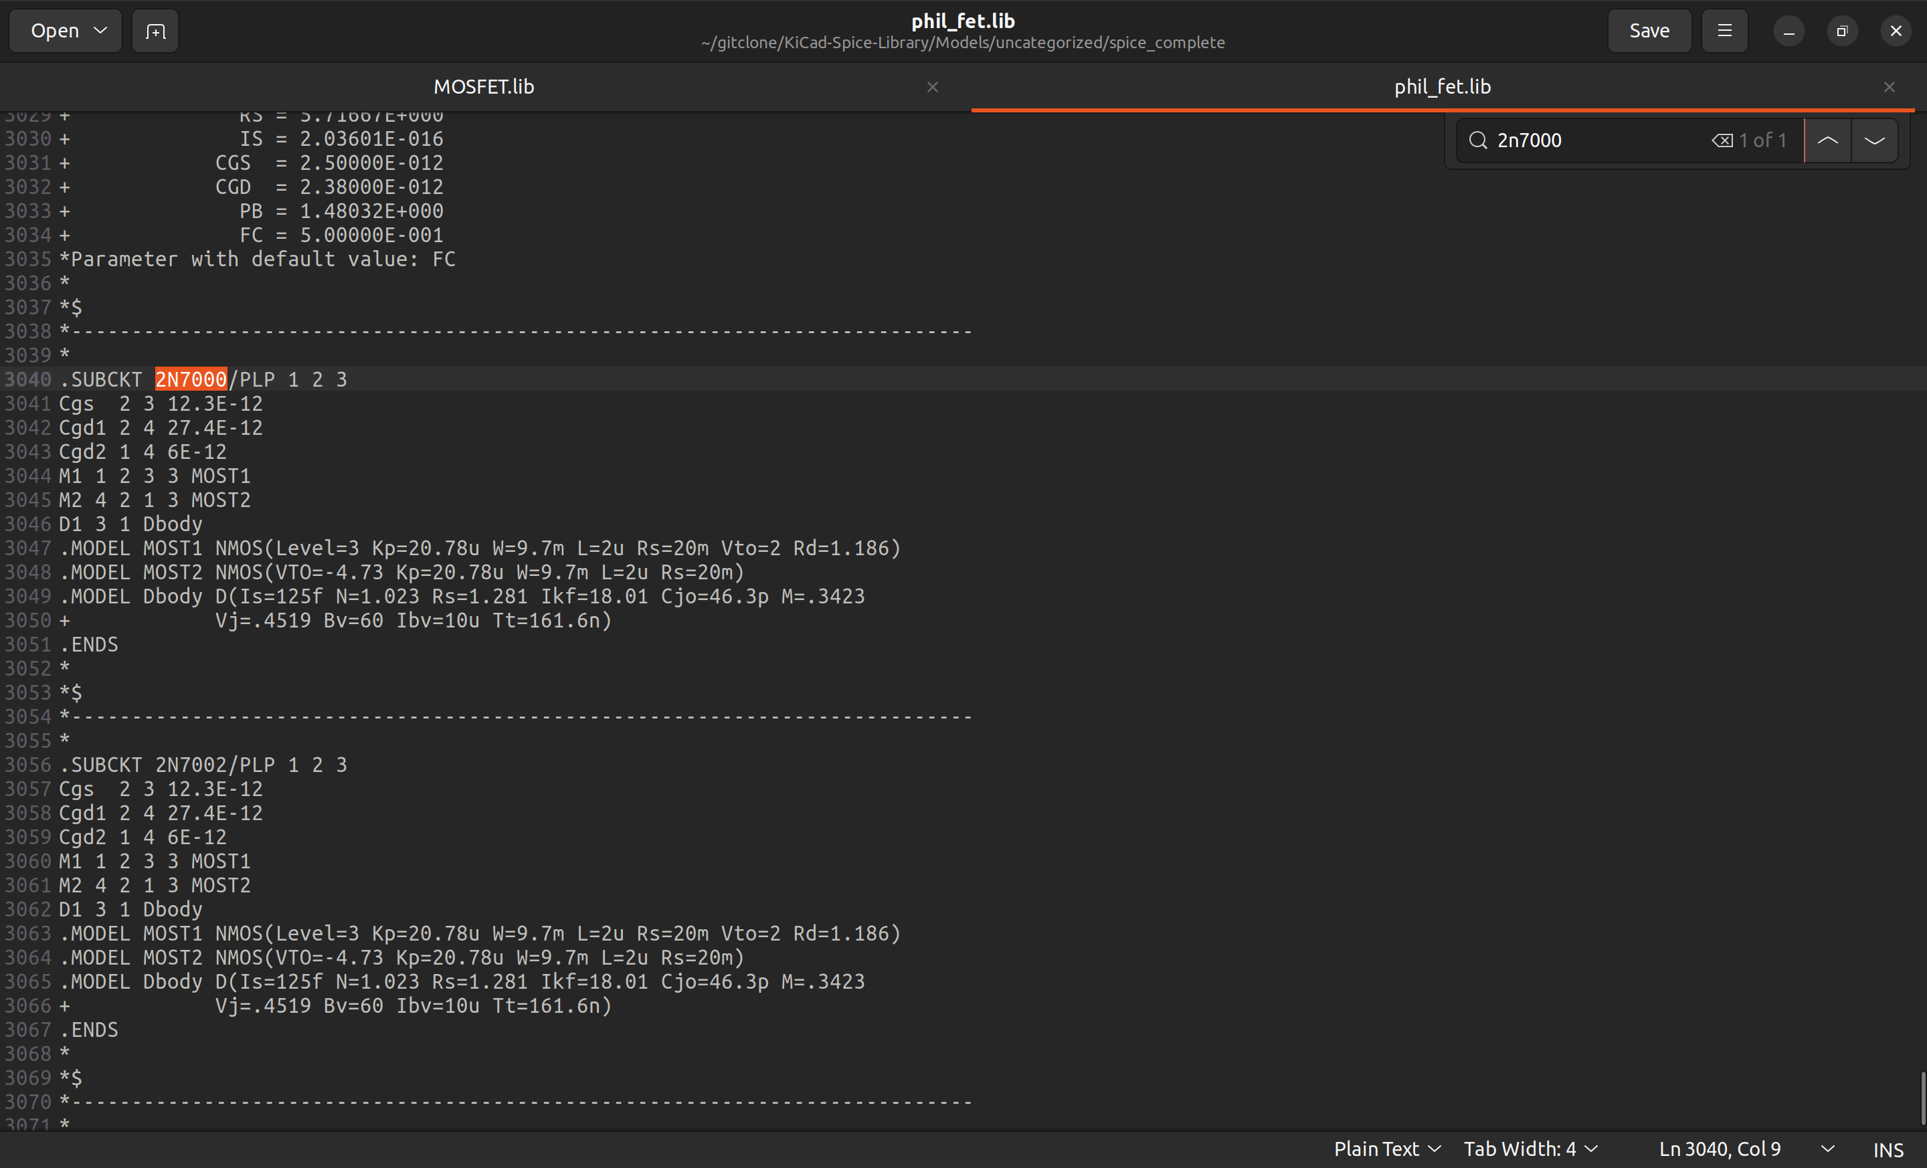The height and width of the screenshot is (1168, 1927).
Task: Change Tab Width setting dropdown
Action: pyautogui.click(x=1530, y=1149)
